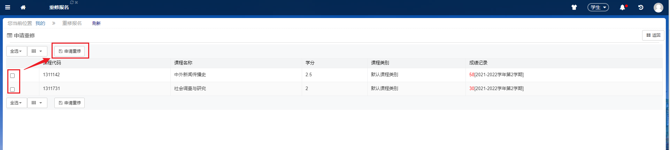Click the 刷新 refresh link

coord(96,23)
